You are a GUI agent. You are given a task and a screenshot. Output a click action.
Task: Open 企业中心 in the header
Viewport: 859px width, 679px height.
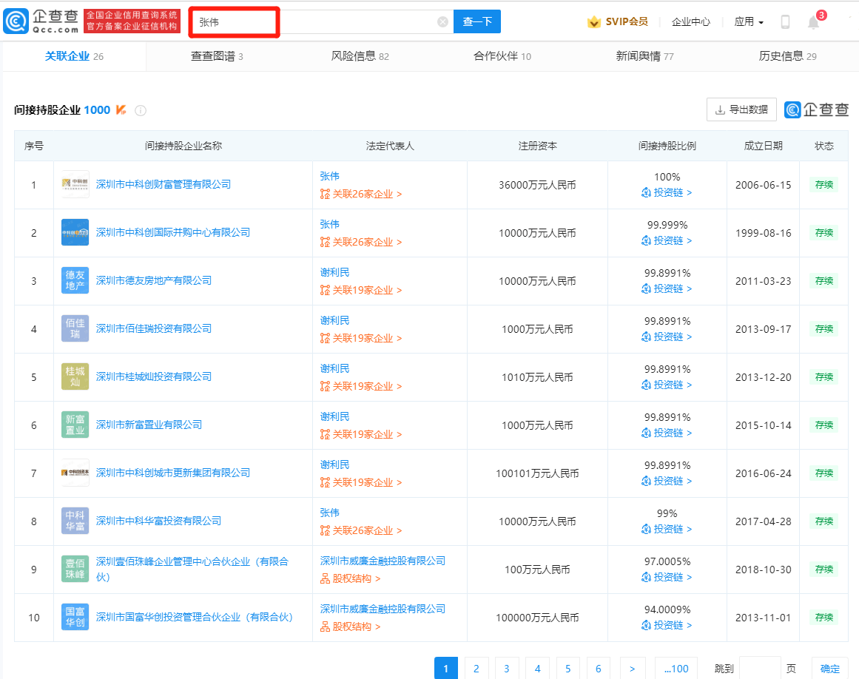point(691,22)
